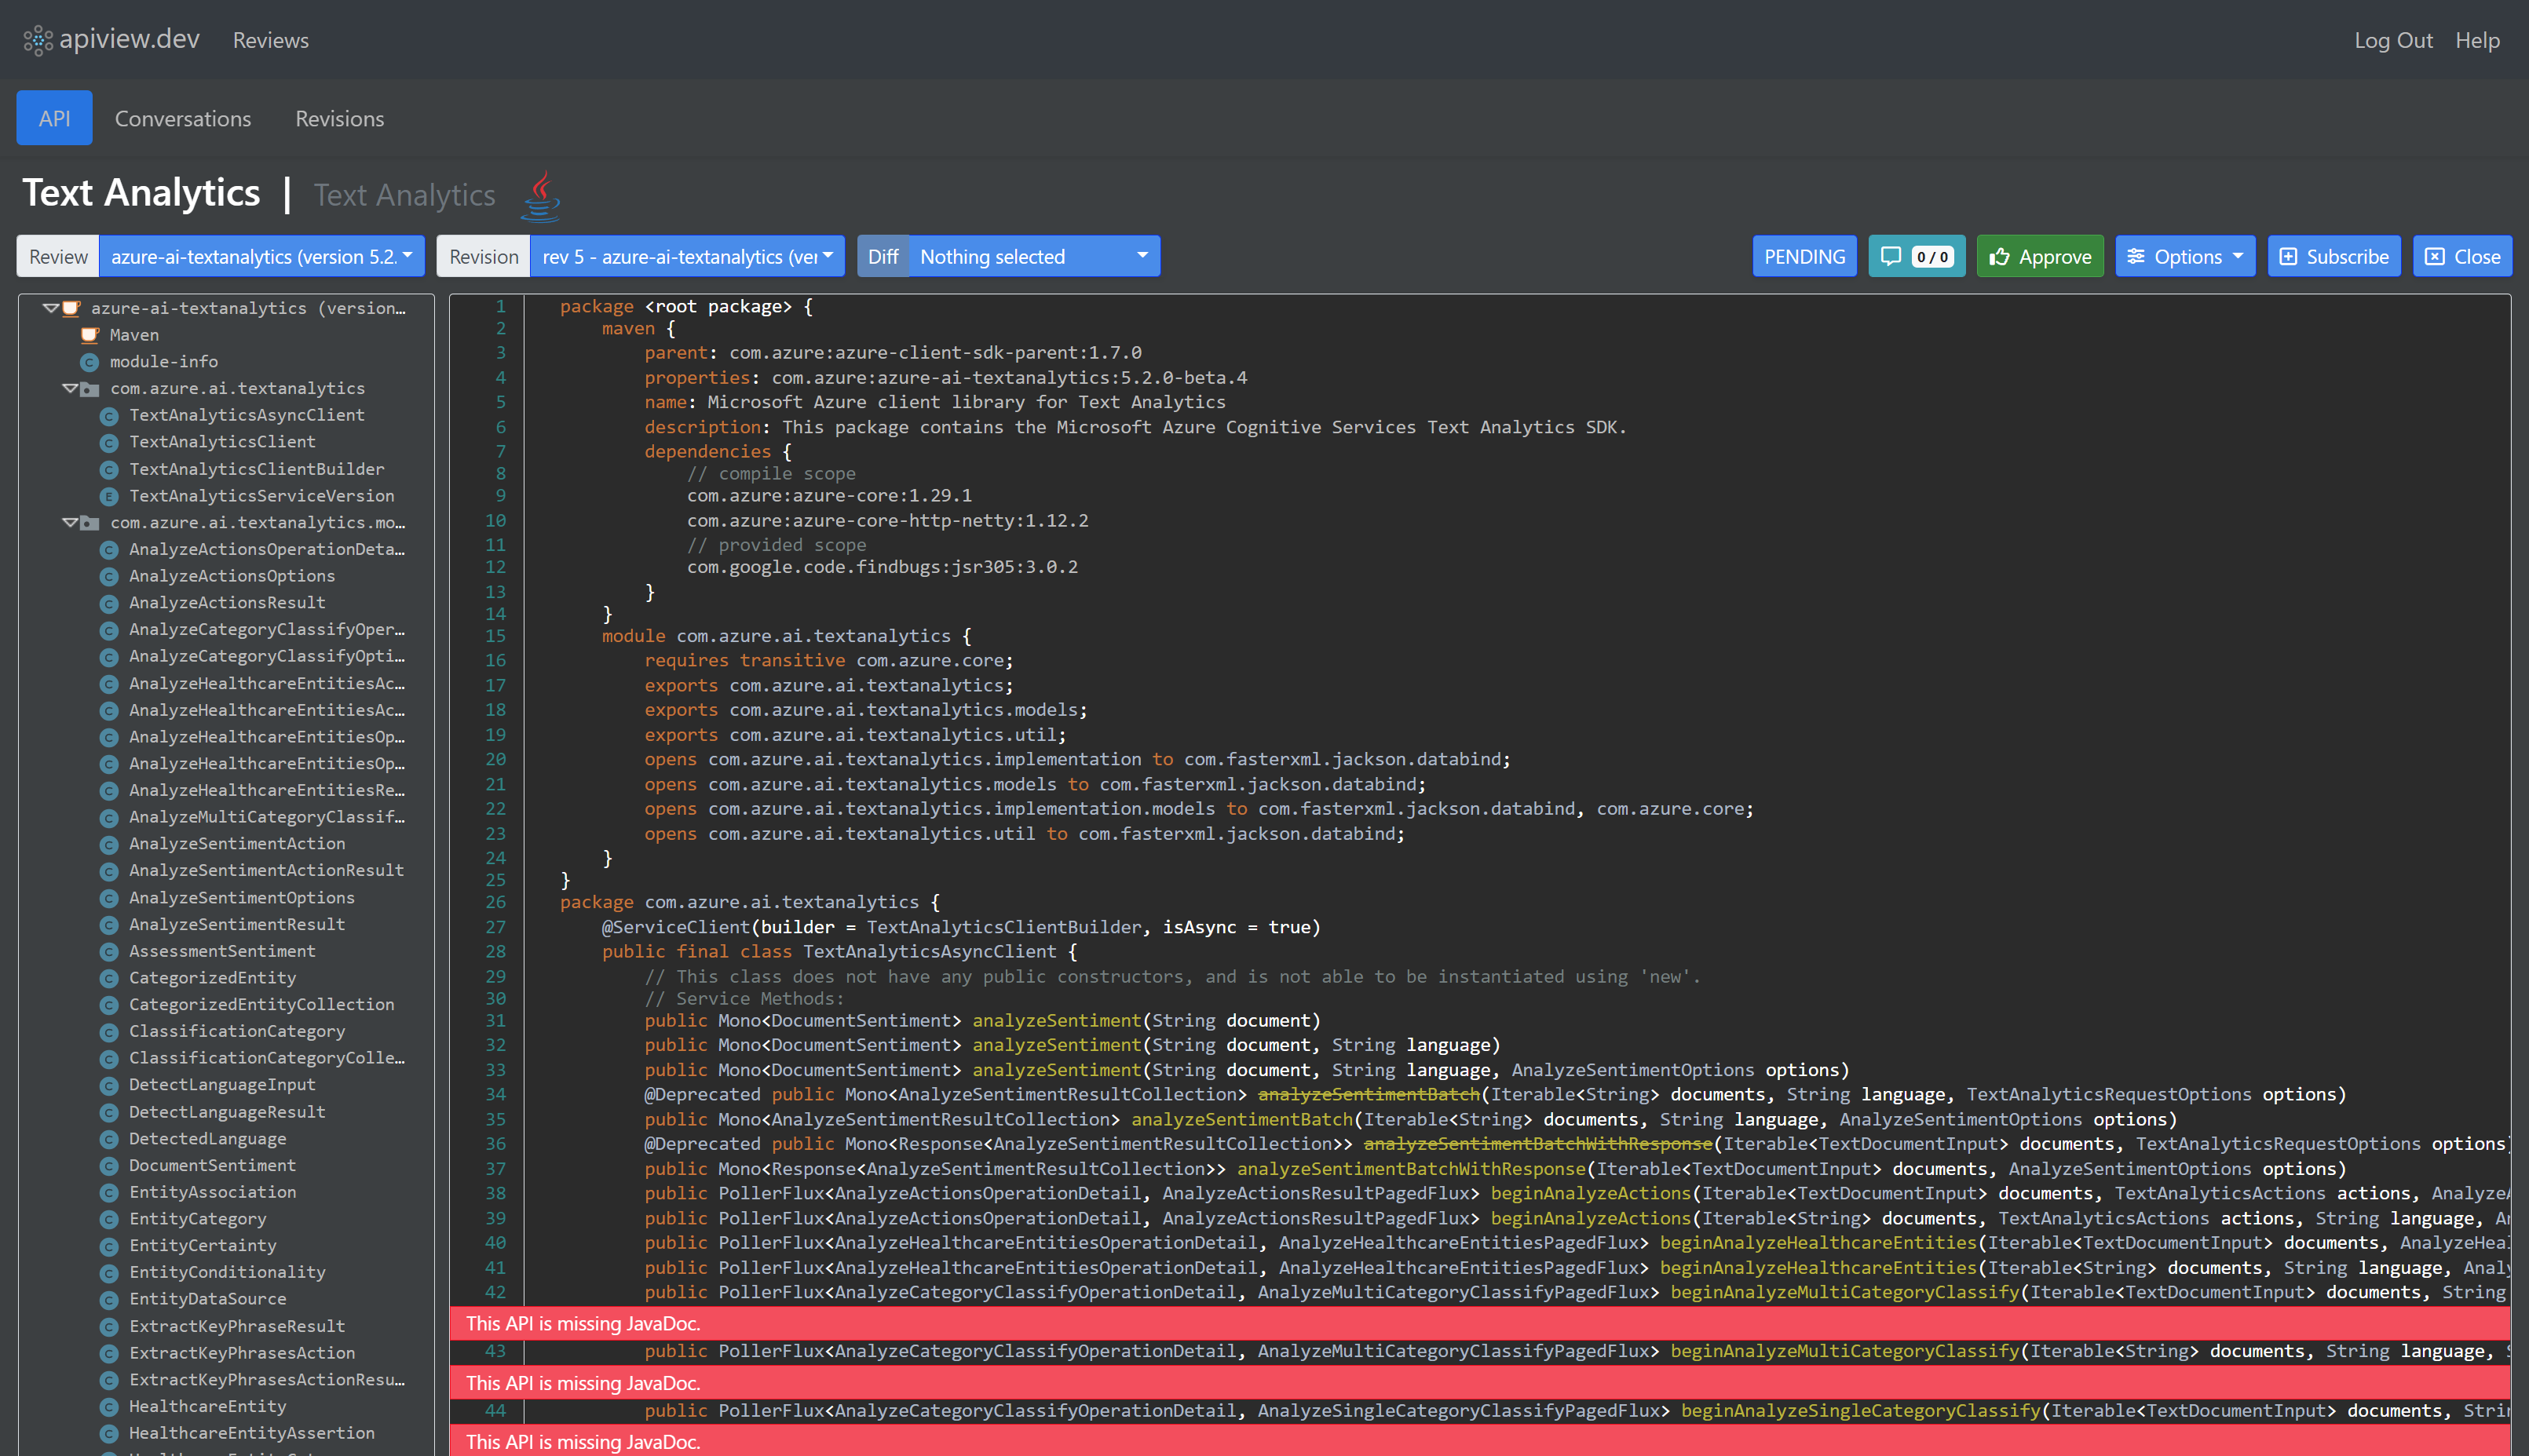Click the Subscribe icon button

click(2289, 256)
